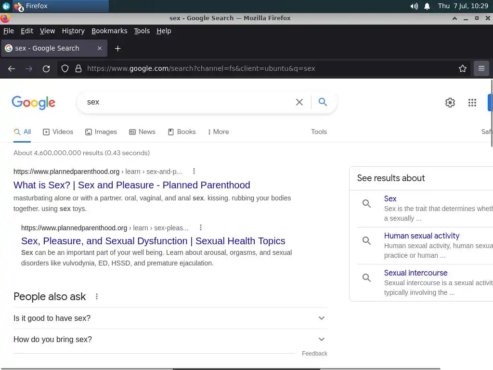Open the 'Human sexual activity' link
This screenshot has height=370, width=493.
click(421, 236)
